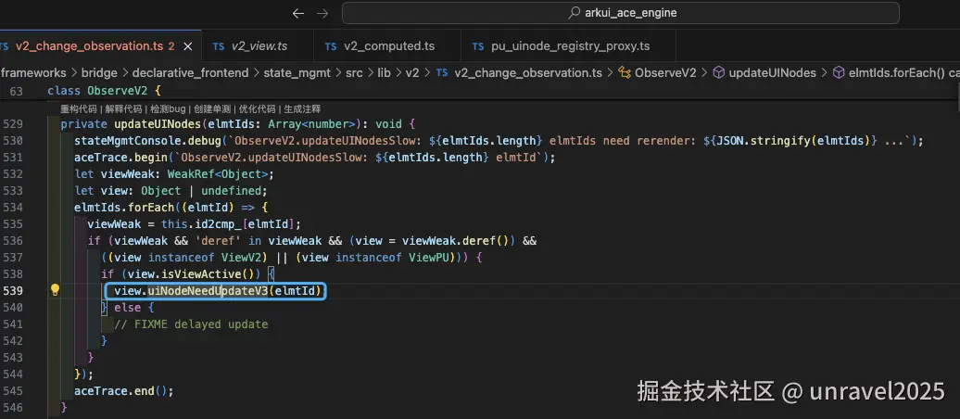
Task: Click stateMgmtConsole.debug on line 530
Action: (x=147, y=141)
